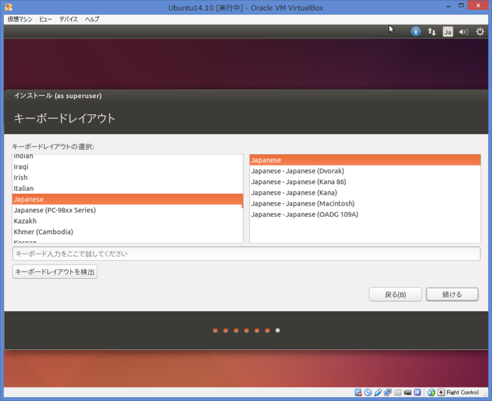Open the デバイス menu

[68, 19]
